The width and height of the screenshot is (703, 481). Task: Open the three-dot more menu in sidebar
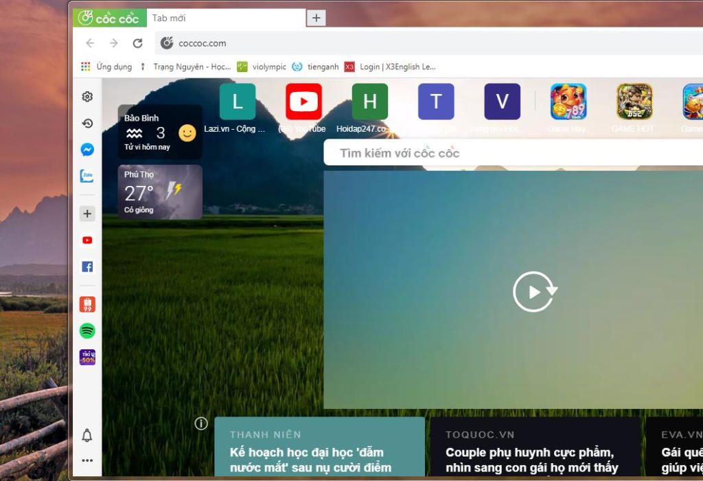point(87,460)
